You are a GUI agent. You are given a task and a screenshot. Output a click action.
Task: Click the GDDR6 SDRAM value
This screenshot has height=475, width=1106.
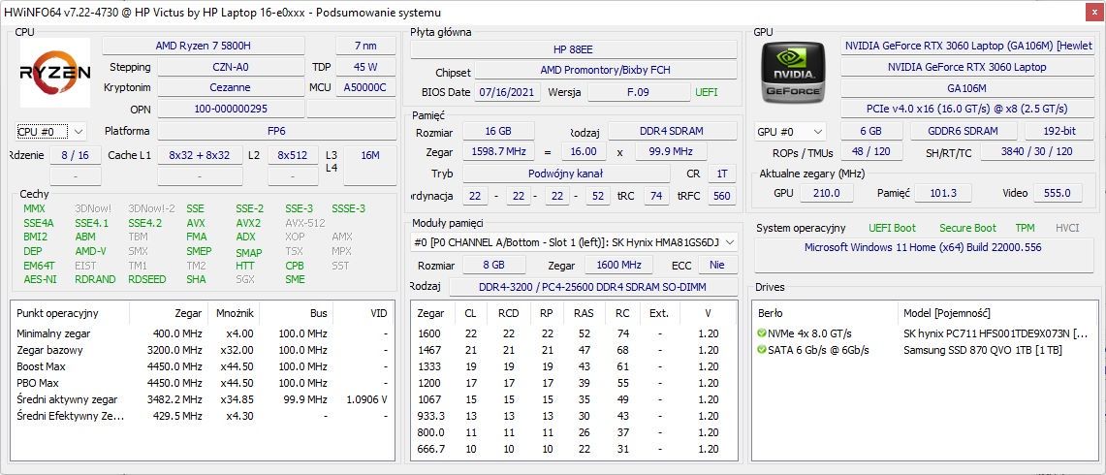coord(963,131)
